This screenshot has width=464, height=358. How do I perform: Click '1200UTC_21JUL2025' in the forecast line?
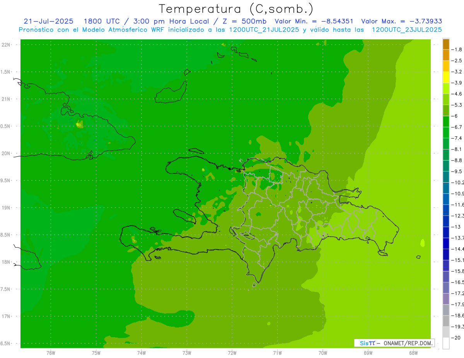tap(264, 30)
